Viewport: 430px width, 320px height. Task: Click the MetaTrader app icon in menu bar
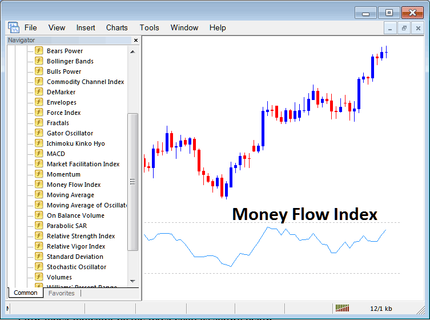pyautogui.click(x=13, y=27)
